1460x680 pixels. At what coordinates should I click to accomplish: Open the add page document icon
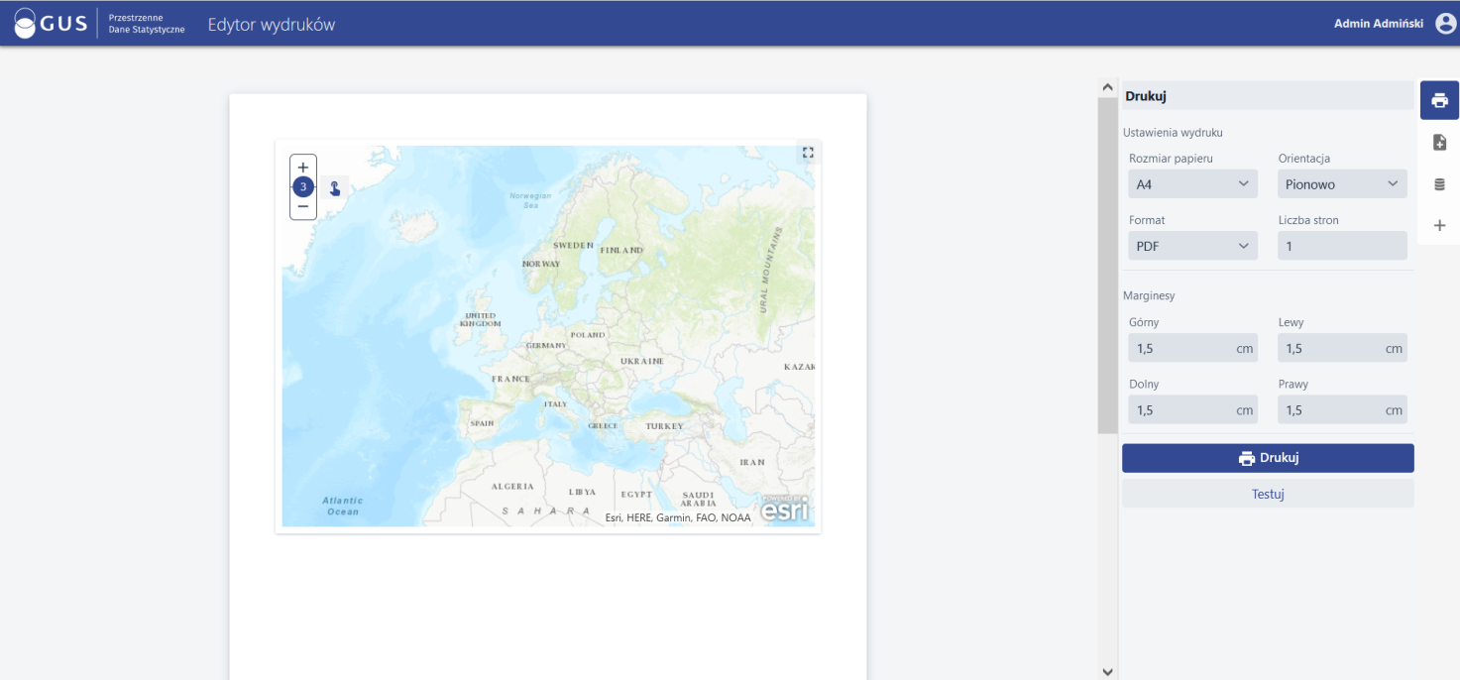1439,143
